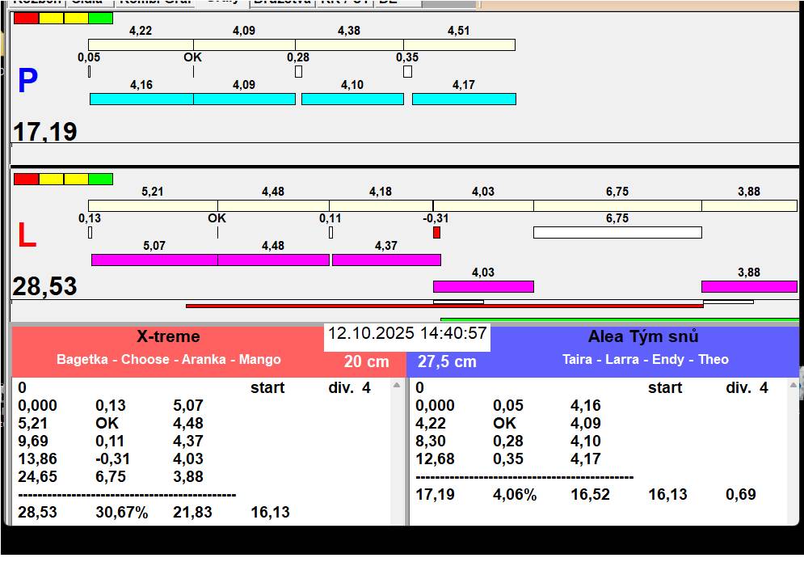
Task: Select the cyan 4,17 bar in lane P
Action: (464, 99)
